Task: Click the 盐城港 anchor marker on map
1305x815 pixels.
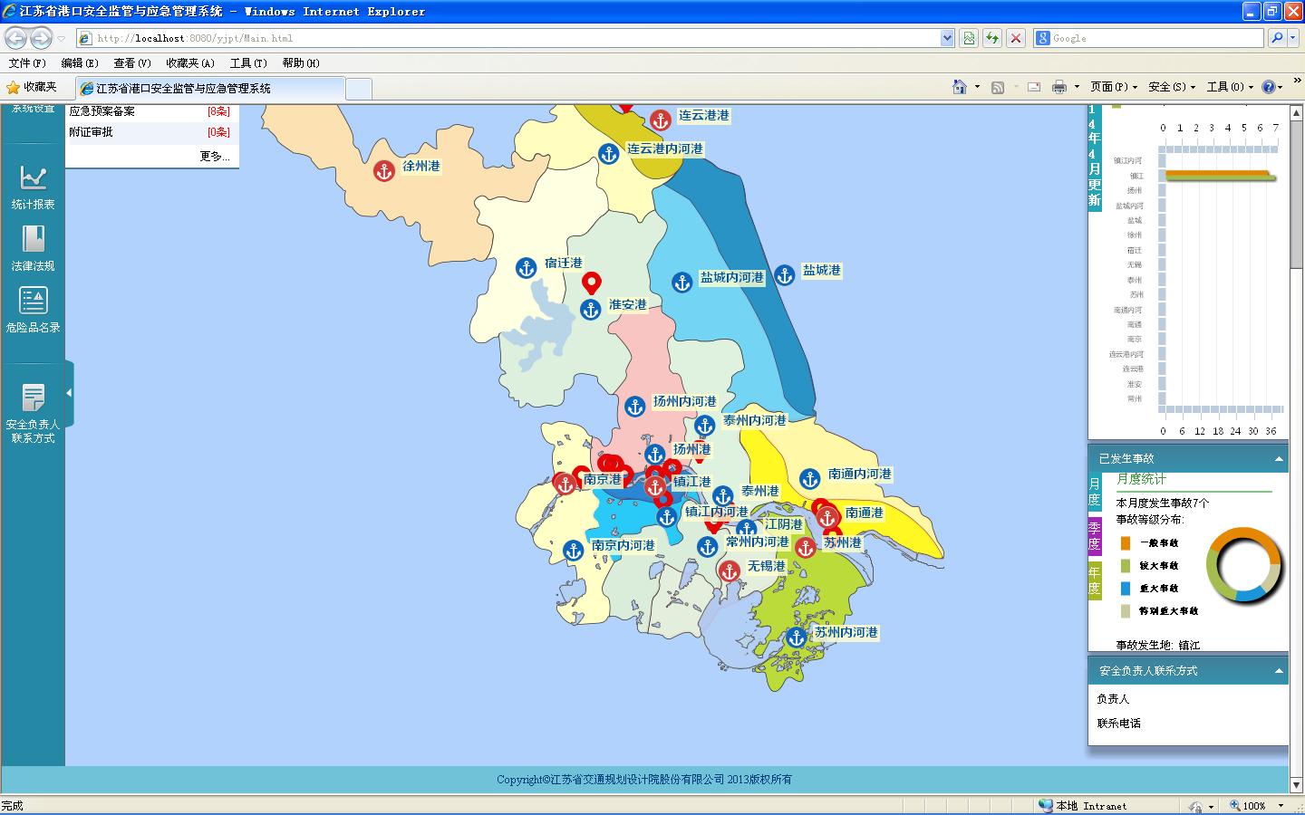Action: pyautogui.click(x=785, y=273)
